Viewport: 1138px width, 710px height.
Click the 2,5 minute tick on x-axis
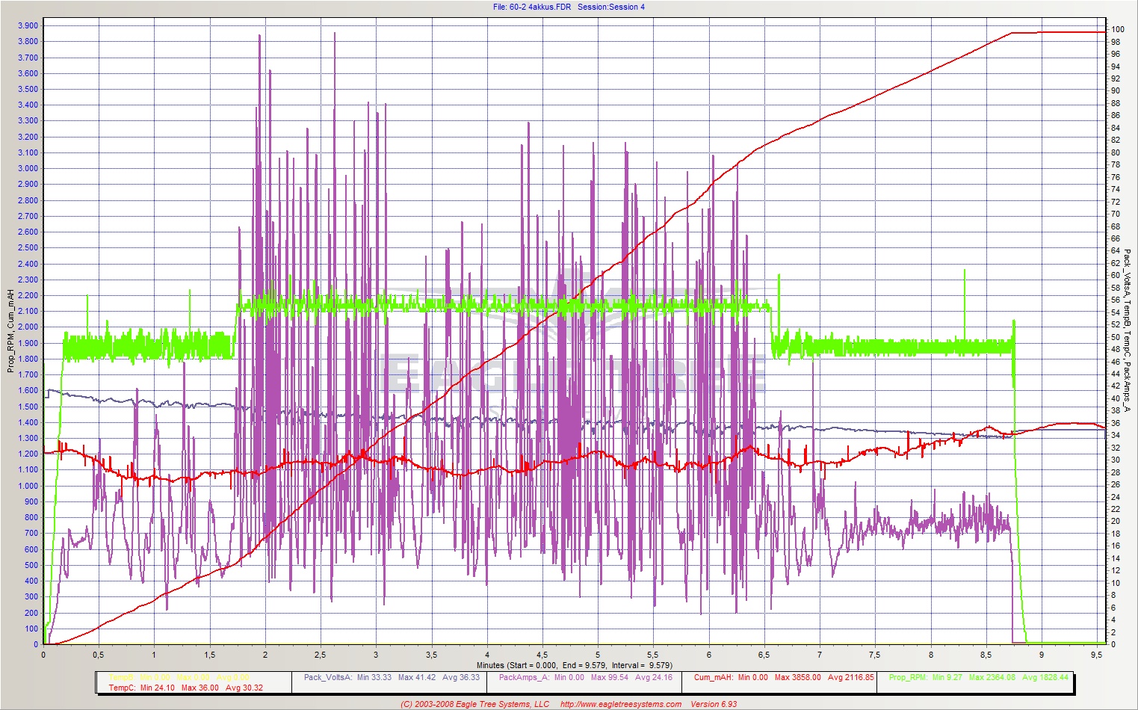(x=321, y=655)
